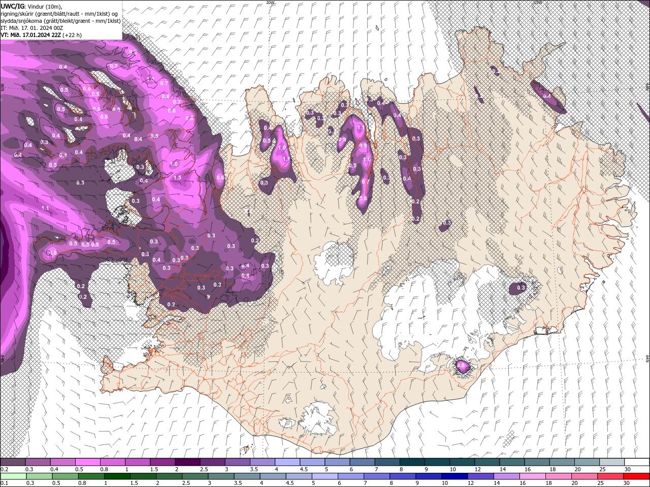Click the '0.8' label on the green rain scale
The height and width of the screenshot is (487, 650).
click(x=82, y=483)
